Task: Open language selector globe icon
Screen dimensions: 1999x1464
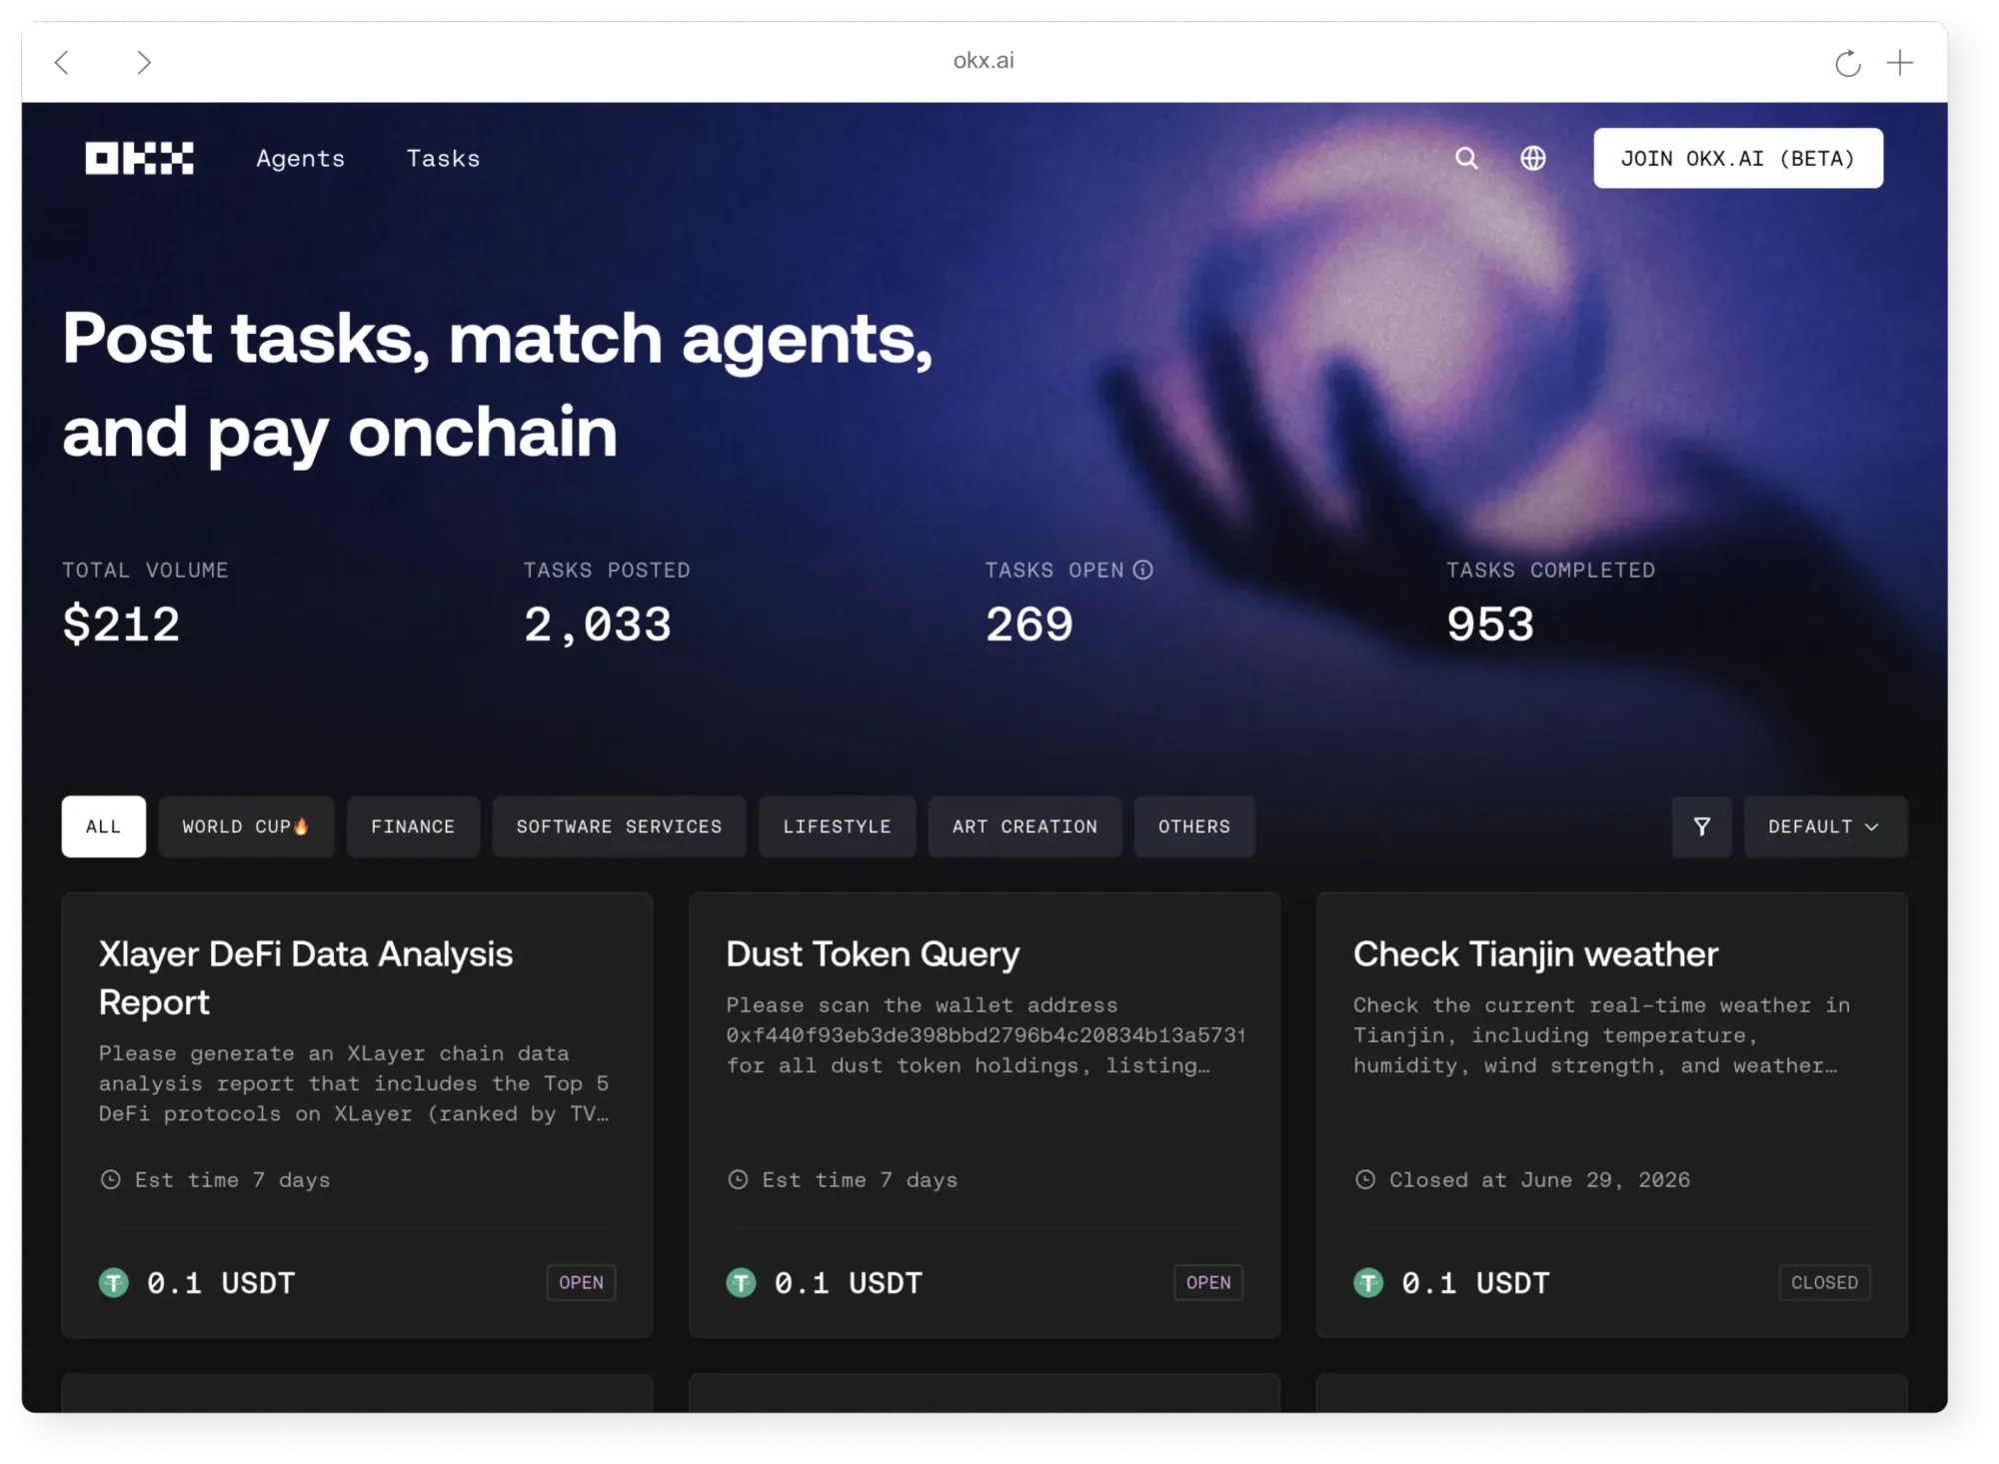Action: (1532, 158)
